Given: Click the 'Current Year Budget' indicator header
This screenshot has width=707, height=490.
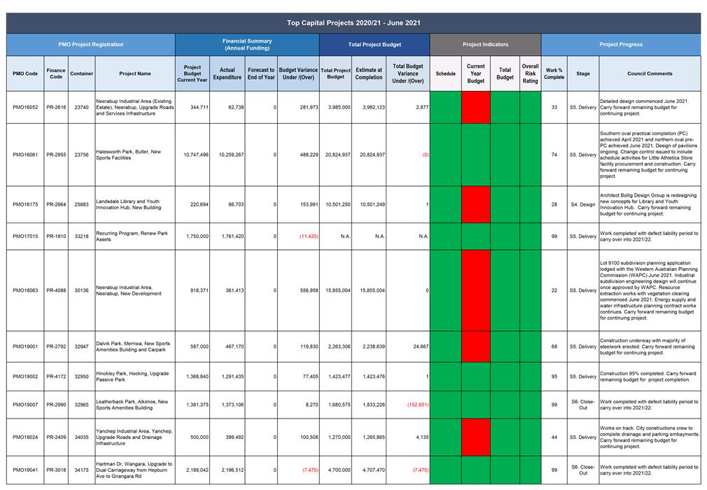Looking at the screenshot, I should pos(476,73).
